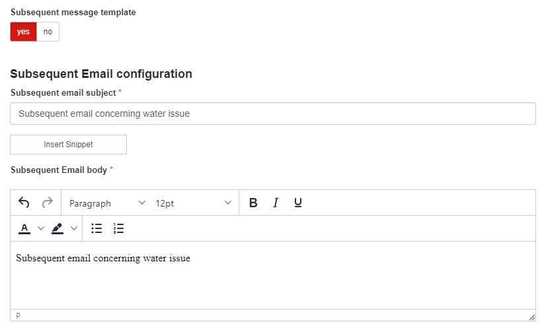Open the 12pt font size dropdown
Image resolution: width=544 pixels, height=328 pixels.
pyautogui.click(x=193, y=203)
